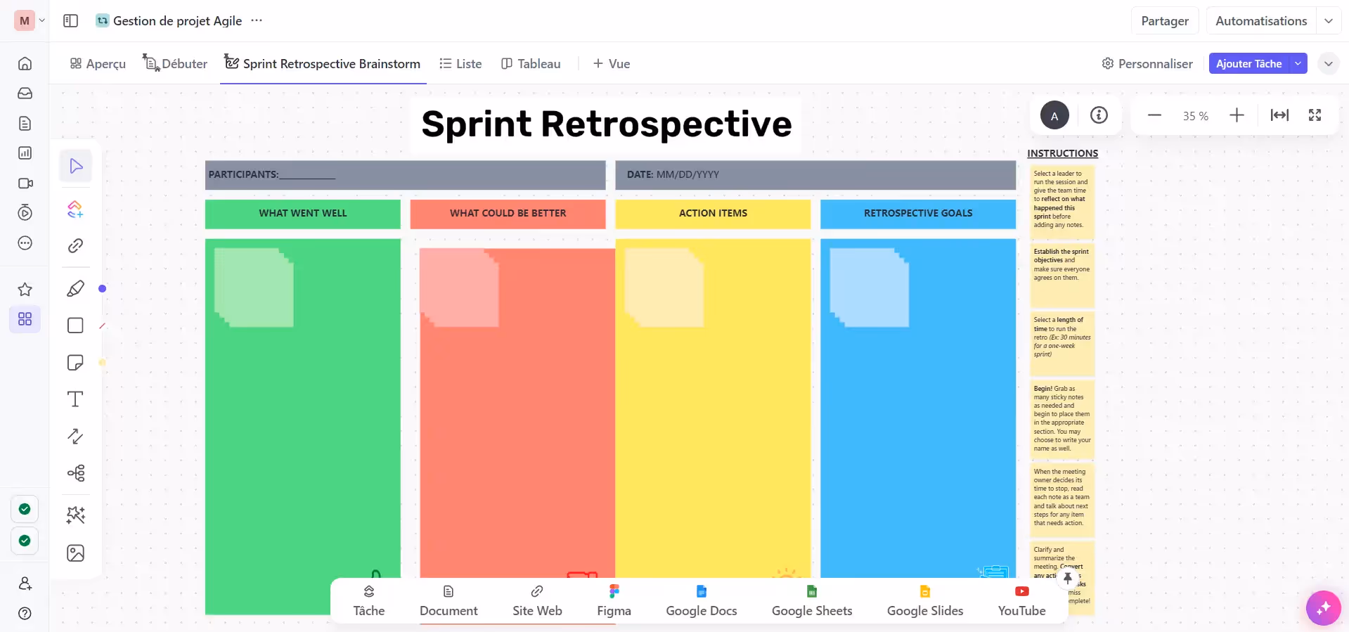This screenshot has width=1349, height=632.
Task: Select the sticky note tool
Action: [x=75, y=362]
